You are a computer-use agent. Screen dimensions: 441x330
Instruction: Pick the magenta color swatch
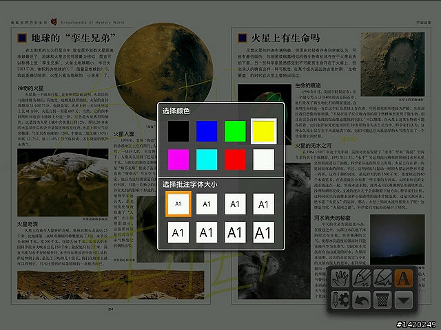point(178,159)
